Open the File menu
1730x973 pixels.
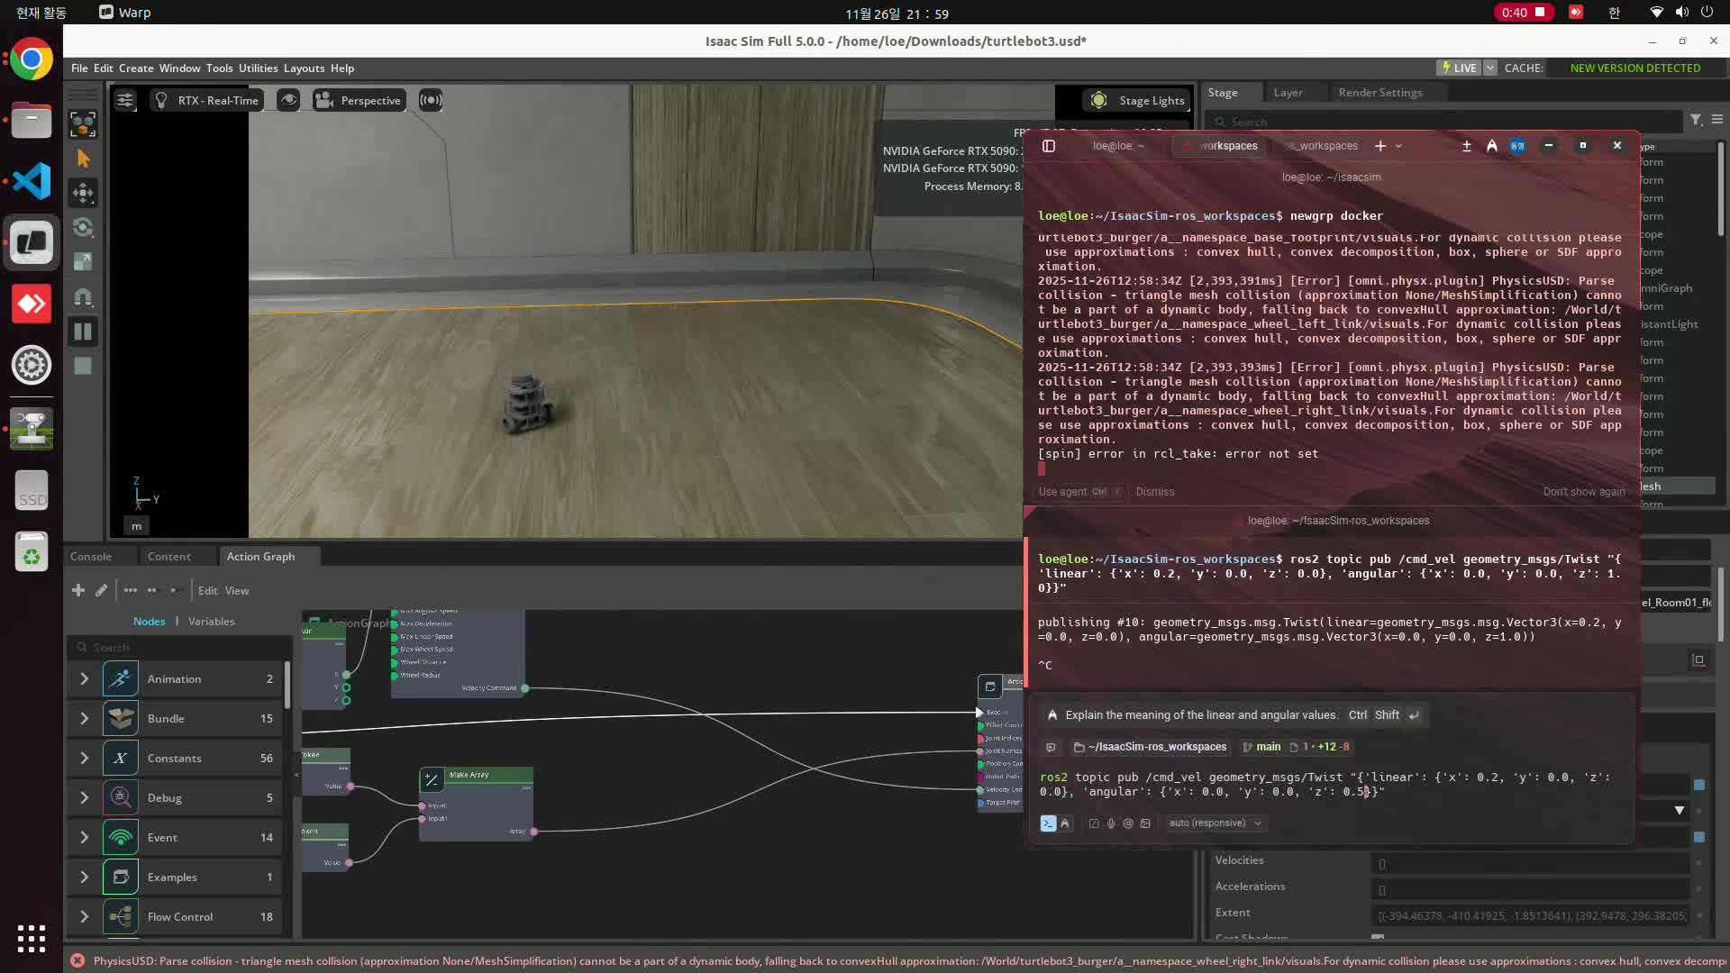point(79,68)
